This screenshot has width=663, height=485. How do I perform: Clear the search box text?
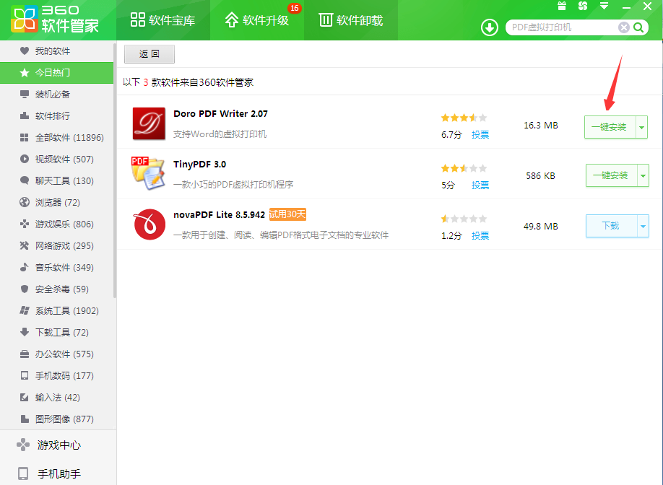pos(624,27)
